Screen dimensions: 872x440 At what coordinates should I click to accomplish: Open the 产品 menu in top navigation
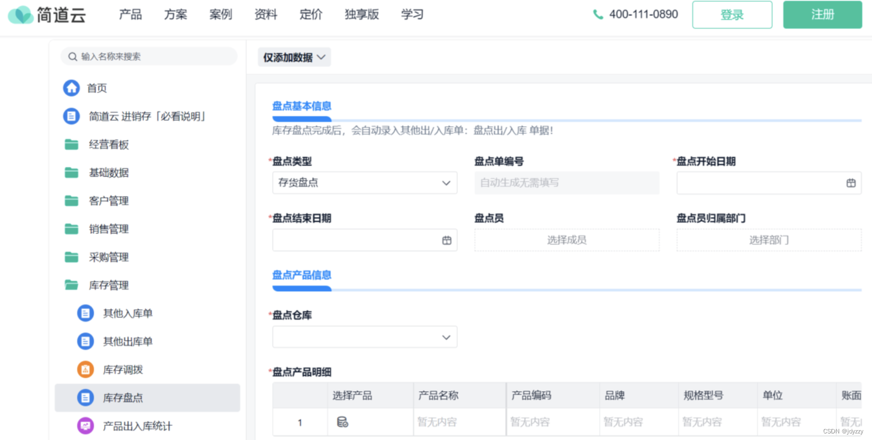point(130,15)
